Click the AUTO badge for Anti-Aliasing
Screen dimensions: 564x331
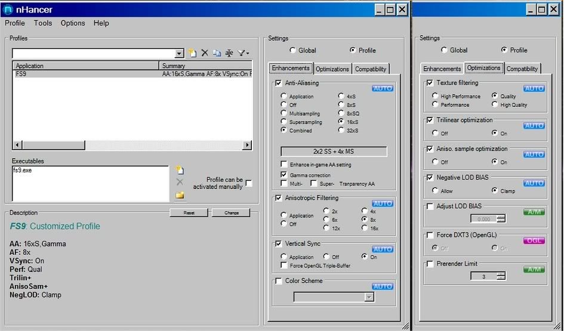tap(382, 88)
